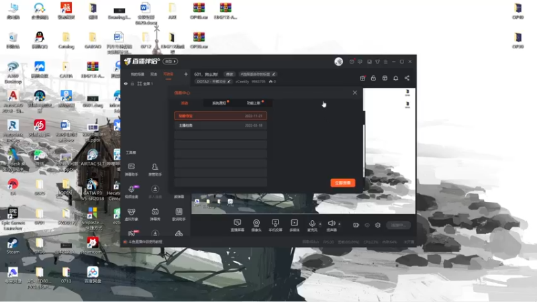The image size is (537, 302).
Task: Open the 主播任务 message row
Action: pyautogui.click(x=220, y=125)
